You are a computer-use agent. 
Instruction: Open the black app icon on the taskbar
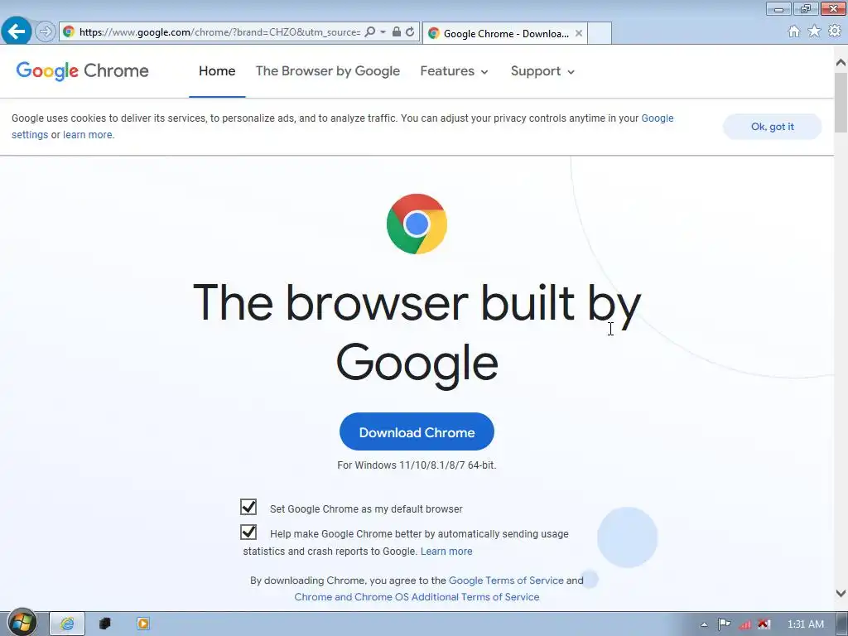(105, 624)
